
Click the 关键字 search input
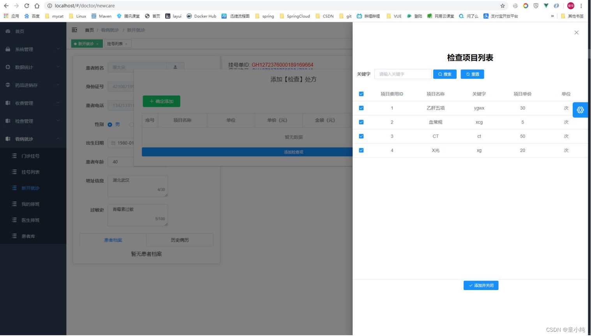403,74
